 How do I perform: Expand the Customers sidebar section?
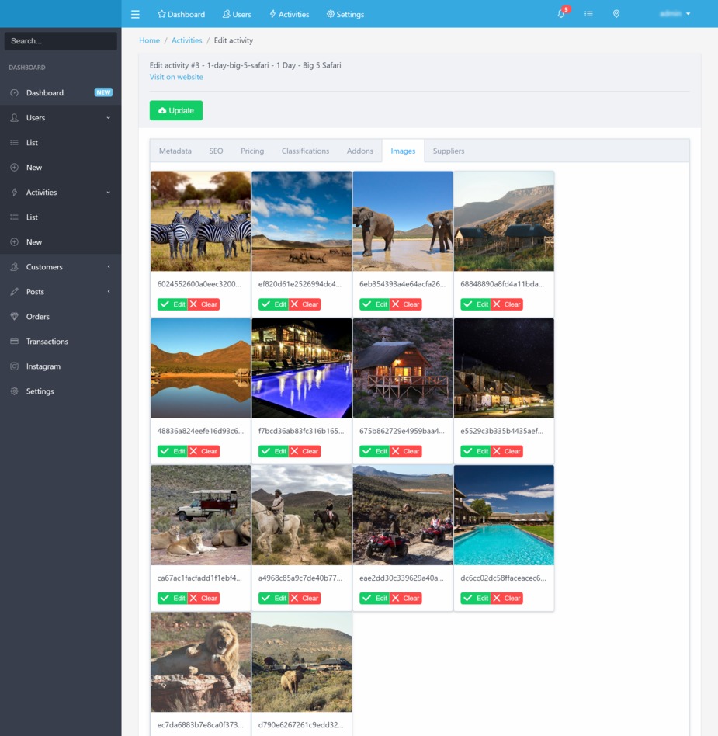tap(44, 267)
